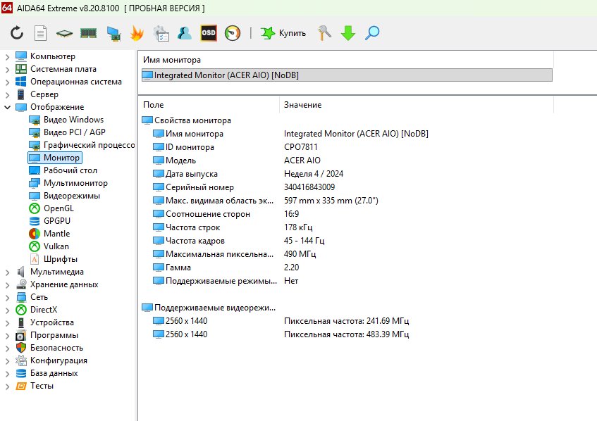597x421 pixels.
Task: Expand the Компьютер tree node
Action: (7, 56)
